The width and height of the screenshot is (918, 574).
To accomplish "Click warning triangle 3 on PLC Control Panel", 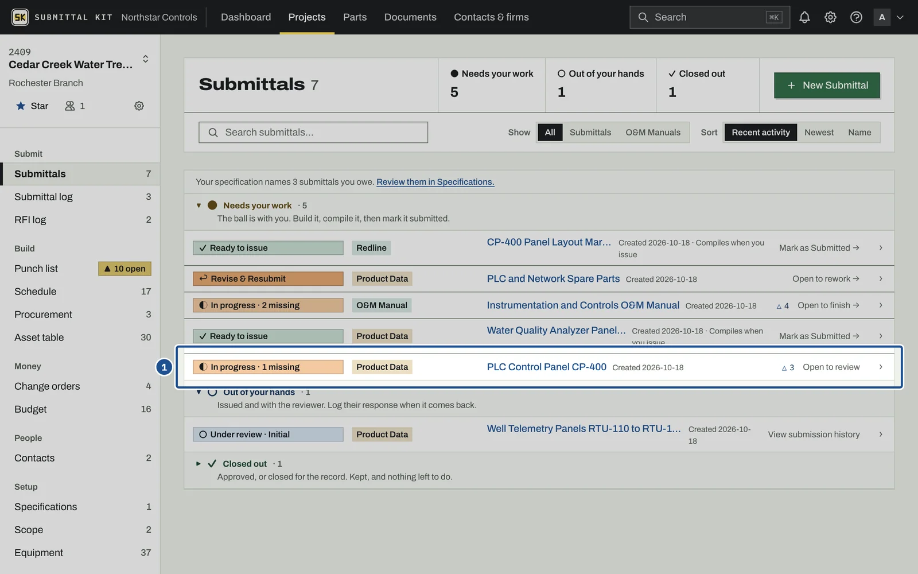I will tap(788, 367).
